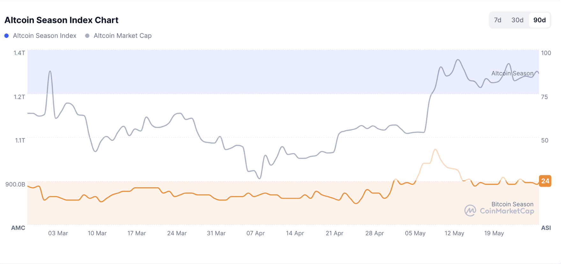Click the gray Altcoin Market Cap dot
The width and height of the screenshot is (561, 264).
pyautogui.click(x=87, y=36)
